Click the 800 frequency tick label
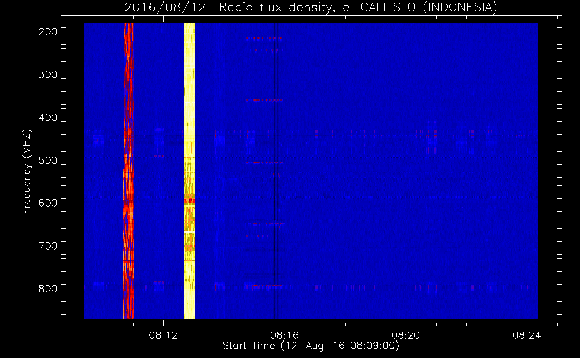The image size is (580, 358). coord(48,289)
